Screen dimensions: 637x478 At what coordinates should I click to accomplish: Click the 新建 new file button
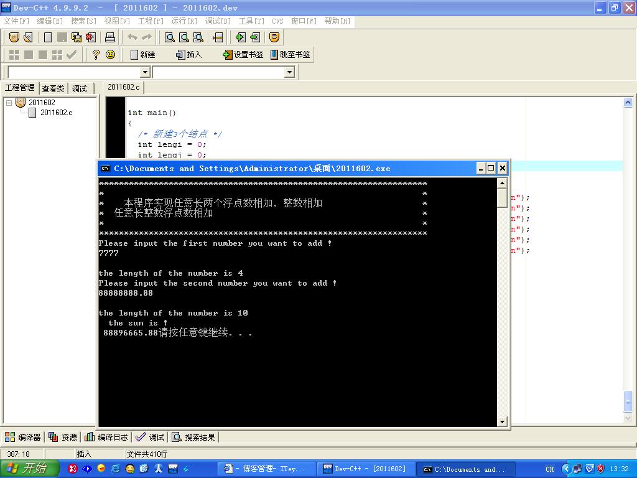[x=143, y=55]
